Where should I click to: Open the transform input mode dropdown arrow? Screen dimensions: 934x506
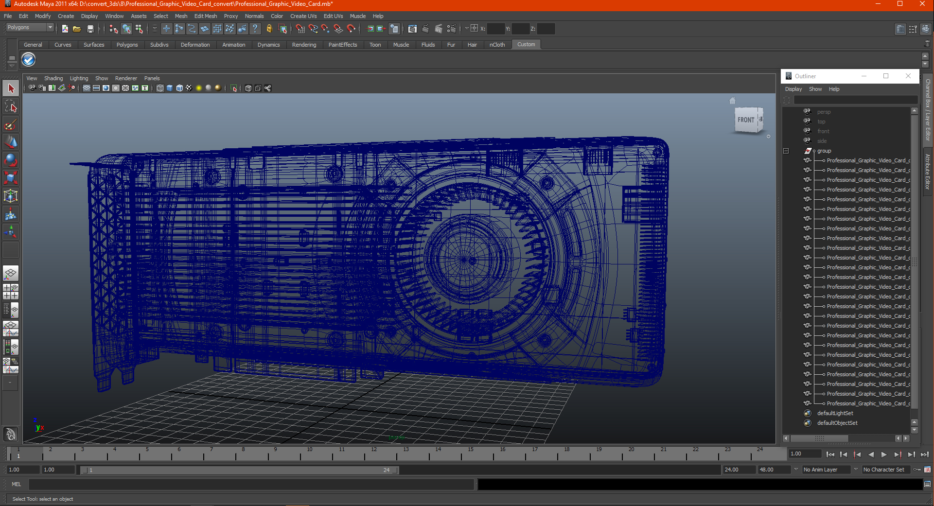pyautogui.click(x=467, y=29)
